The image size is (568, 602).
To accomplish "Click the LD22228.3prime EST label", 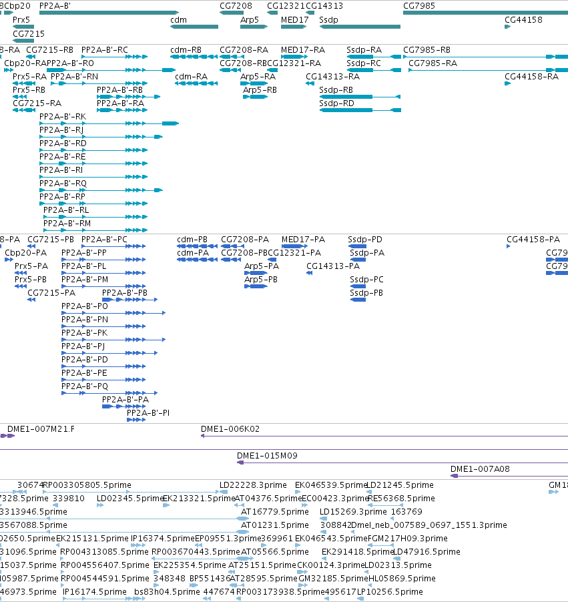I will (253, 485).
